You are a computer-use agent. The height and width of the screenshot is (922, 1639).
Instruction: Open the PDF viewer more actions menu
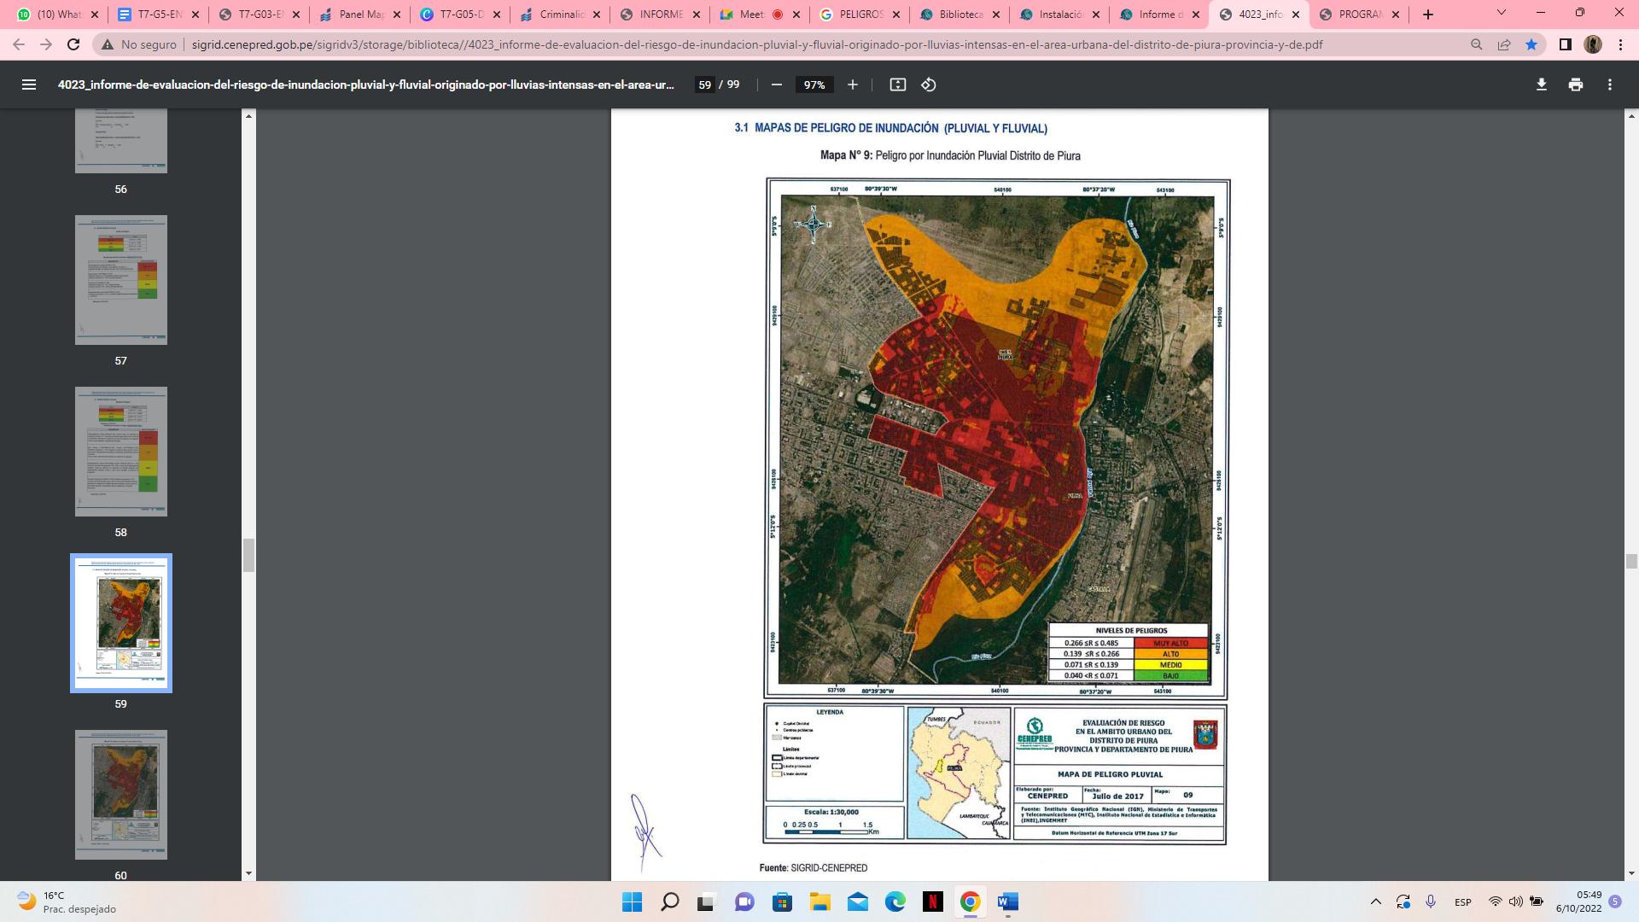(x=1609, y=85)
